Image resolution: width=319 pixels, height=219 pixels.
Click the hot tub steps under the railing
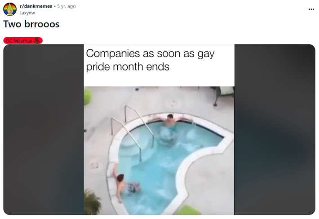(129, 147)
